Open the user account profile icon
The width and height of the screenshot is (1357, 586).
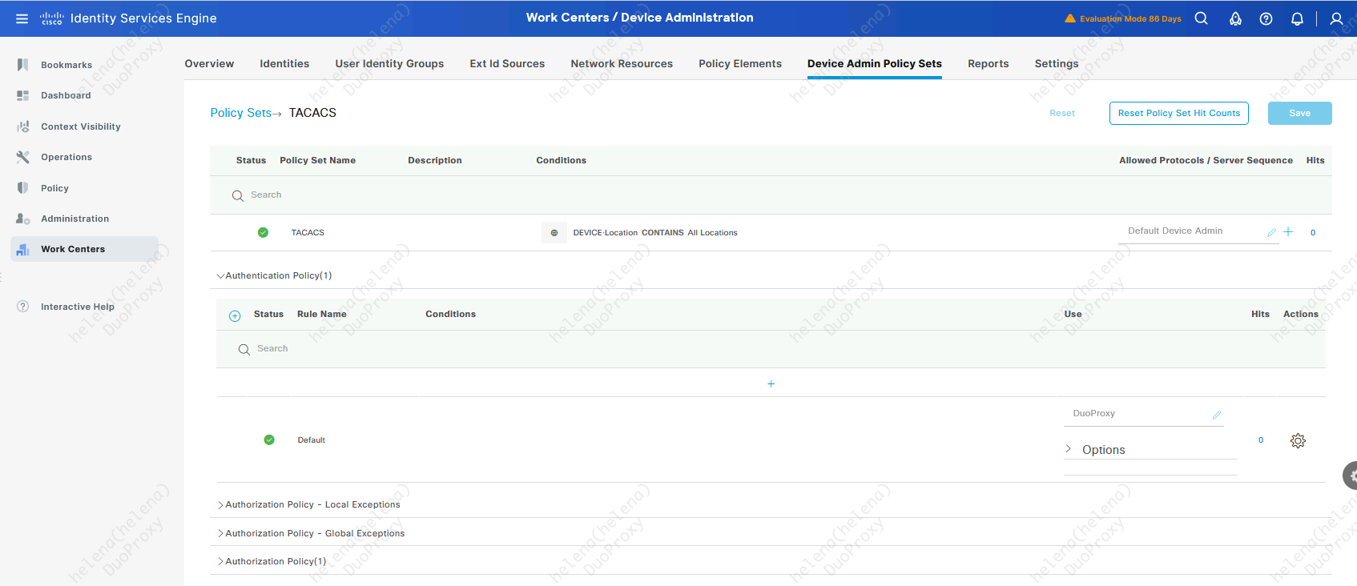(1336, 18)
